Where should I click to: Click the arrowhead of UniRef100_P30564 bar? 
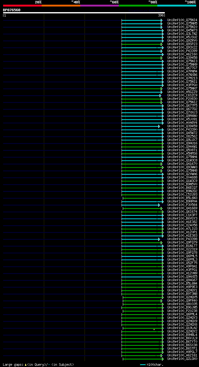(x=159, y=205)
